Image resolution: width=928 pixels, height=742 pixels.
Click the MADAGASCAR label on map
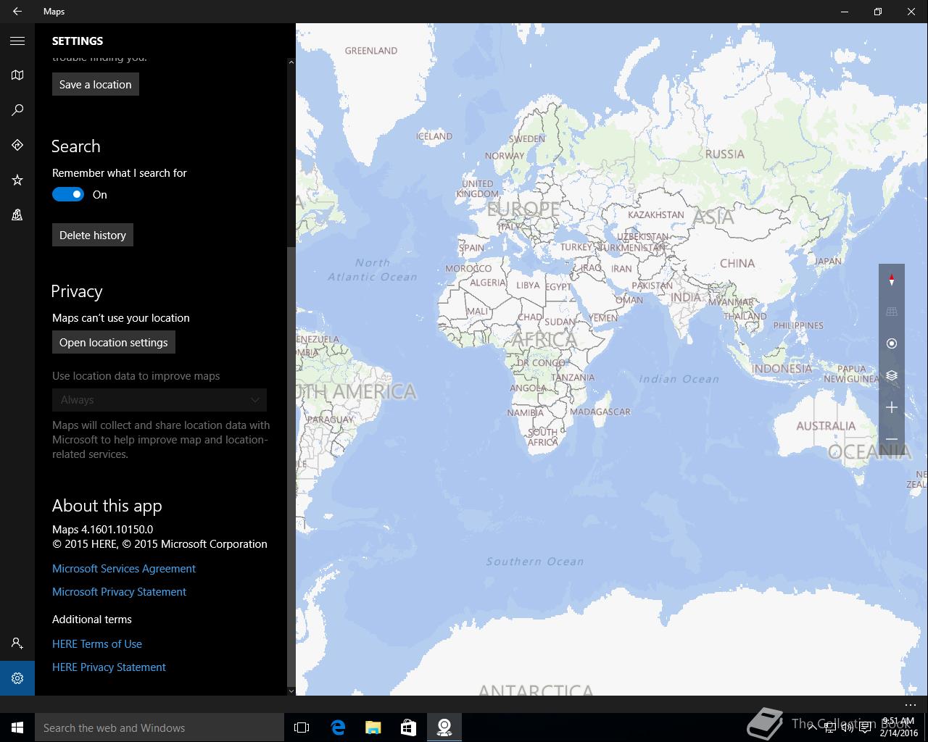pos(600,412)
